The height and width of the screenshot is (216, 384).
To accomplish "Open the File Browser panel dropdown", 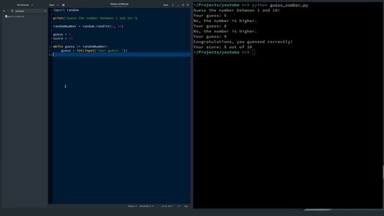I will click(25, 5).
